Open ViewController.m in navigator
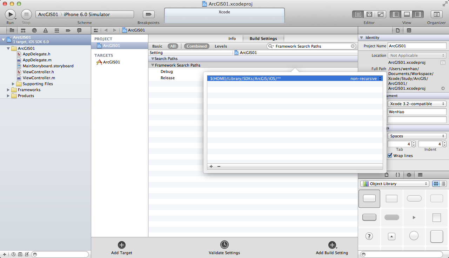This screenshot has width=449, height=258. (39, 78)
